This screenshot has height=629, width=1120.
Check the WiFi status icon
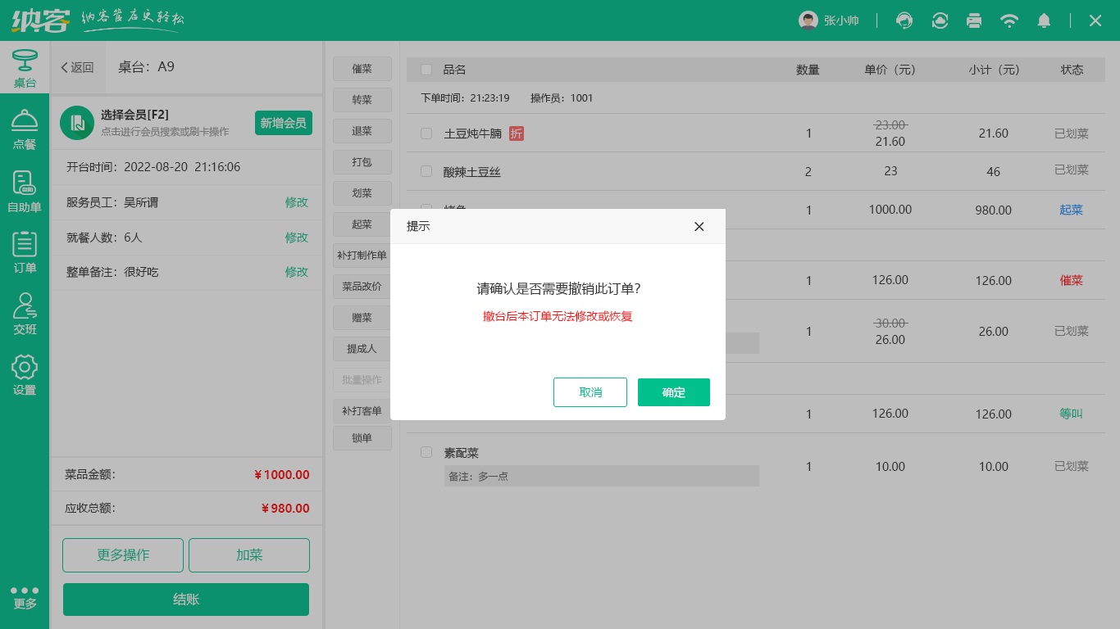(x=1009, y=20)
